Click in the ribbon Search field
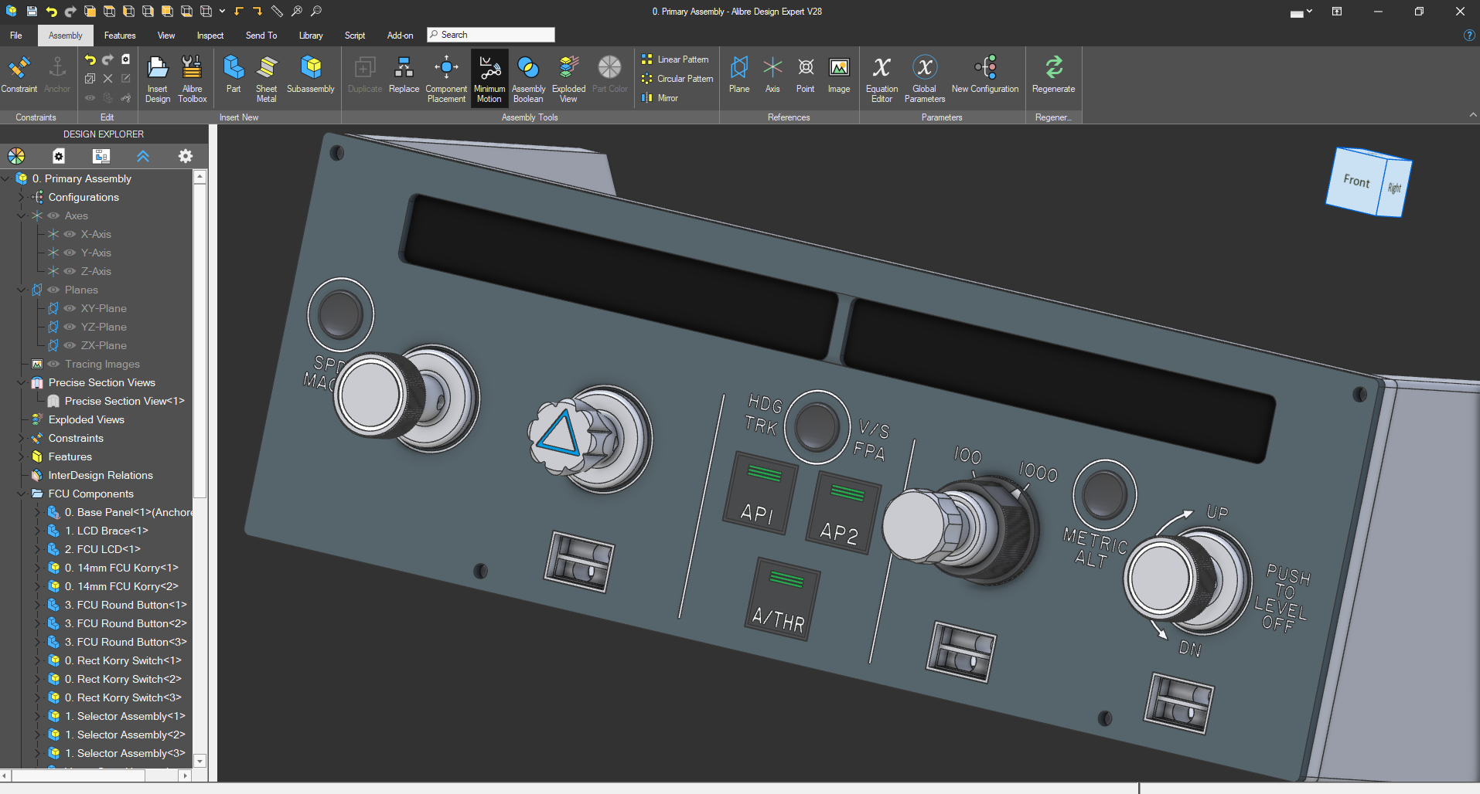The width and height of the screenshot is (1480, 794). (495, 35)
